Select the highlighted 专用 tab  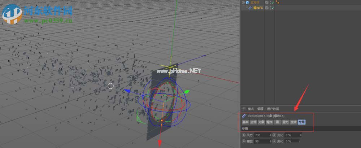(x=301, y=122)
